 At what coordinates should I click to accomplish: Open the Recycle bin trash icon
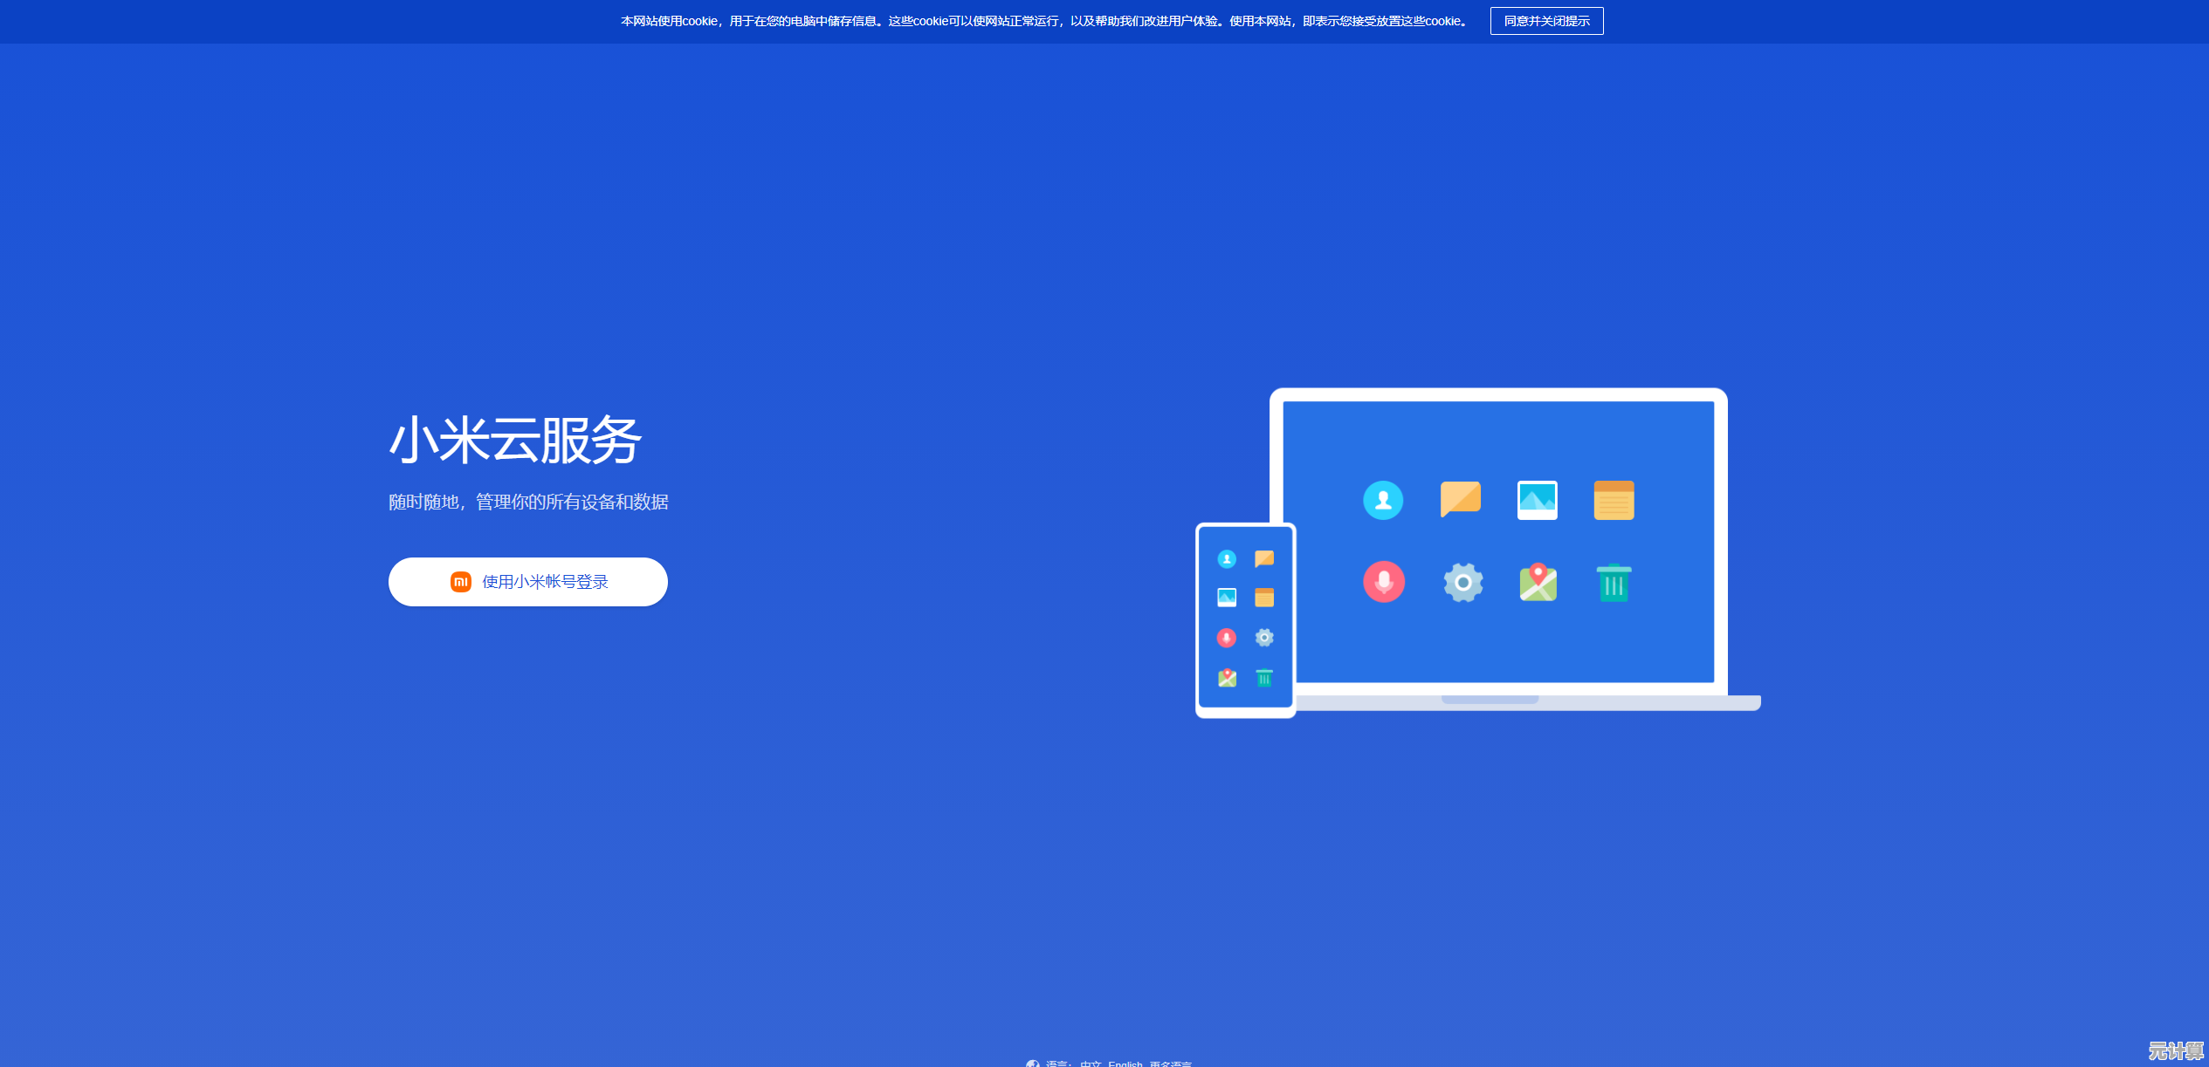click(x=1613, y=584)
